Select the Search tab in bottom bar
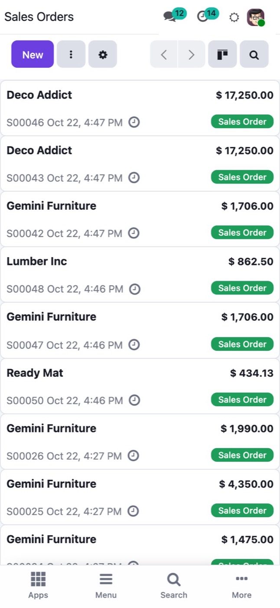This screenshot has width=280, height=608. pyautogui.click(x=174, y=585)
